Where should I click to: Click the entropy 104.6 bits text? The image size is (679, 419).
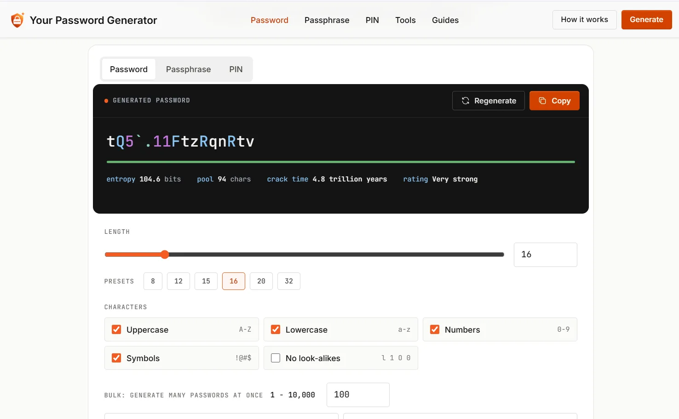144,179
